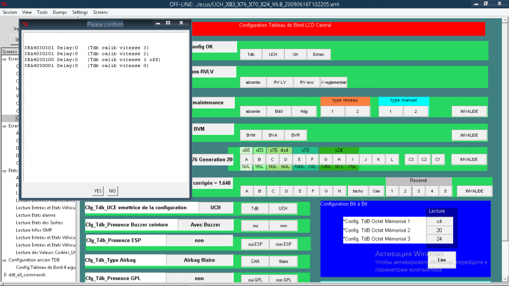
Task: Select TdB for UCE emettrice configuration
Action: 255,208
